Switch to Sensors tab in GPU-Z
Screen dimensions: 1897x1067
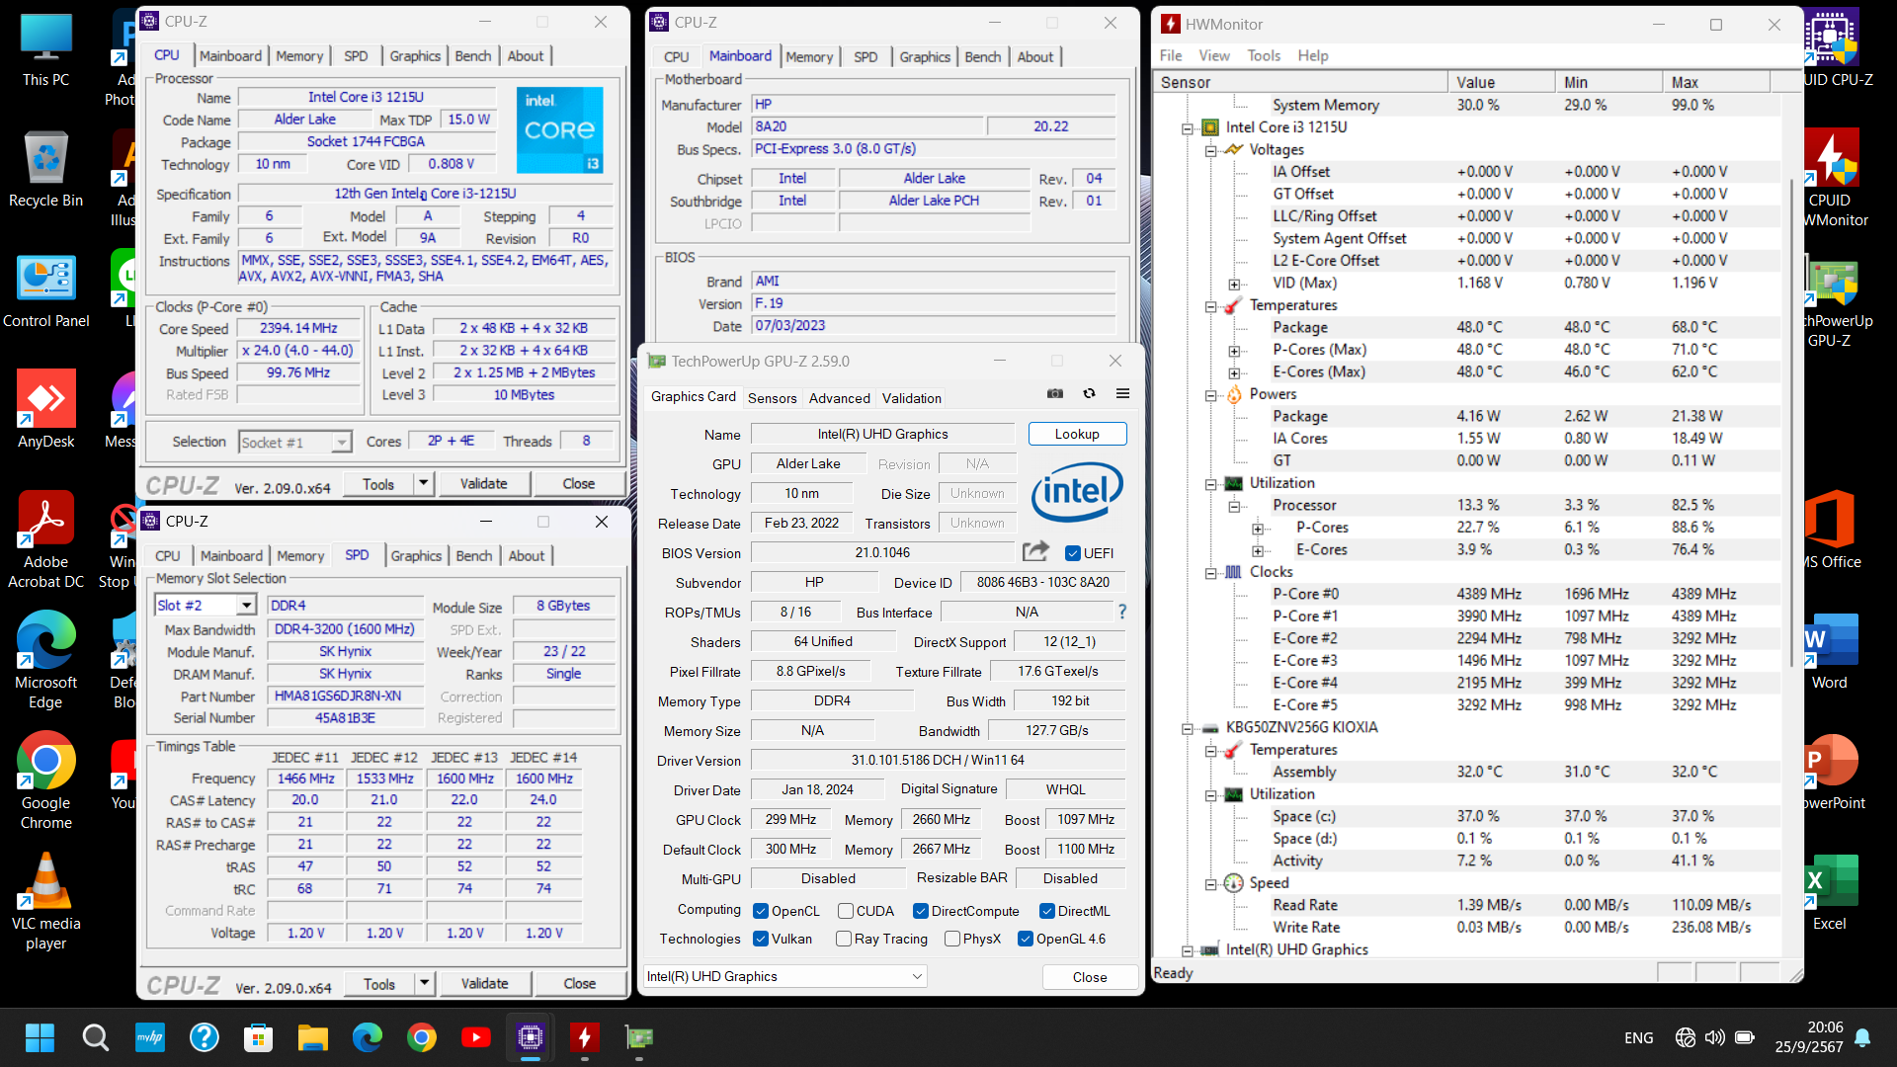772,398
